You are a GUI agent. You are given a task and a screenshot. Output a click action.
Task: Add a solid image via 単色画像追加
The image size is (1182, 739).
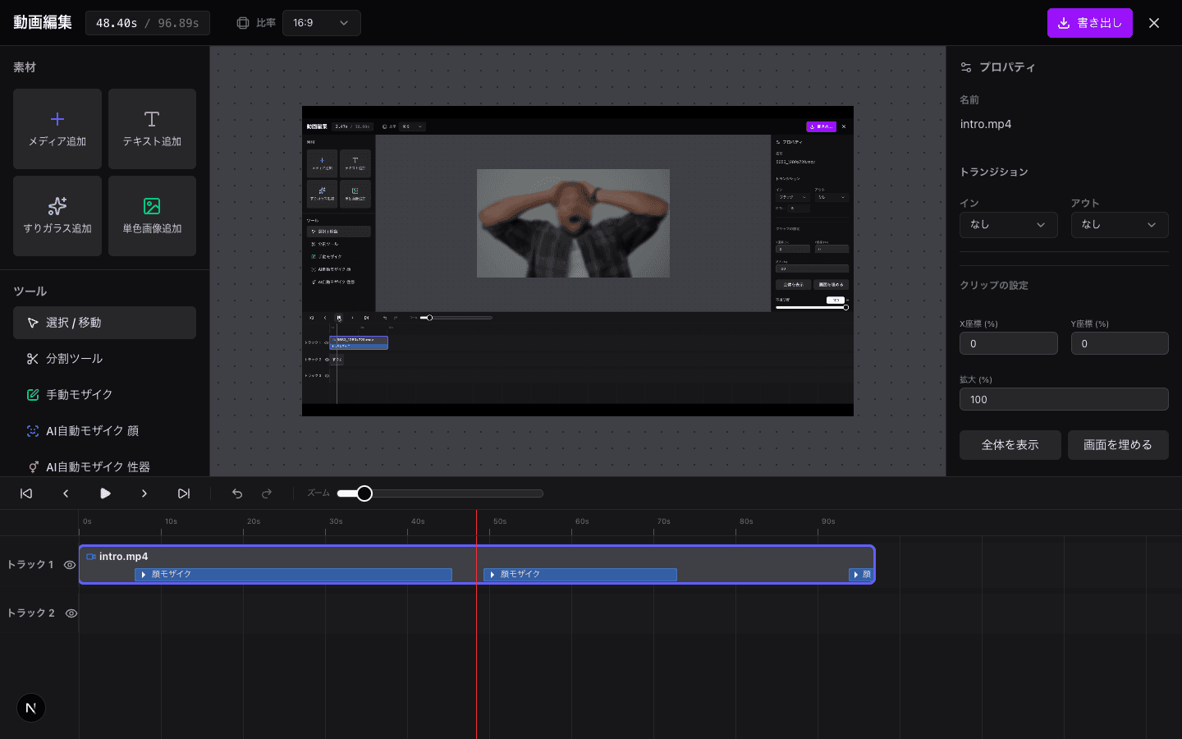tap(152, 216)
